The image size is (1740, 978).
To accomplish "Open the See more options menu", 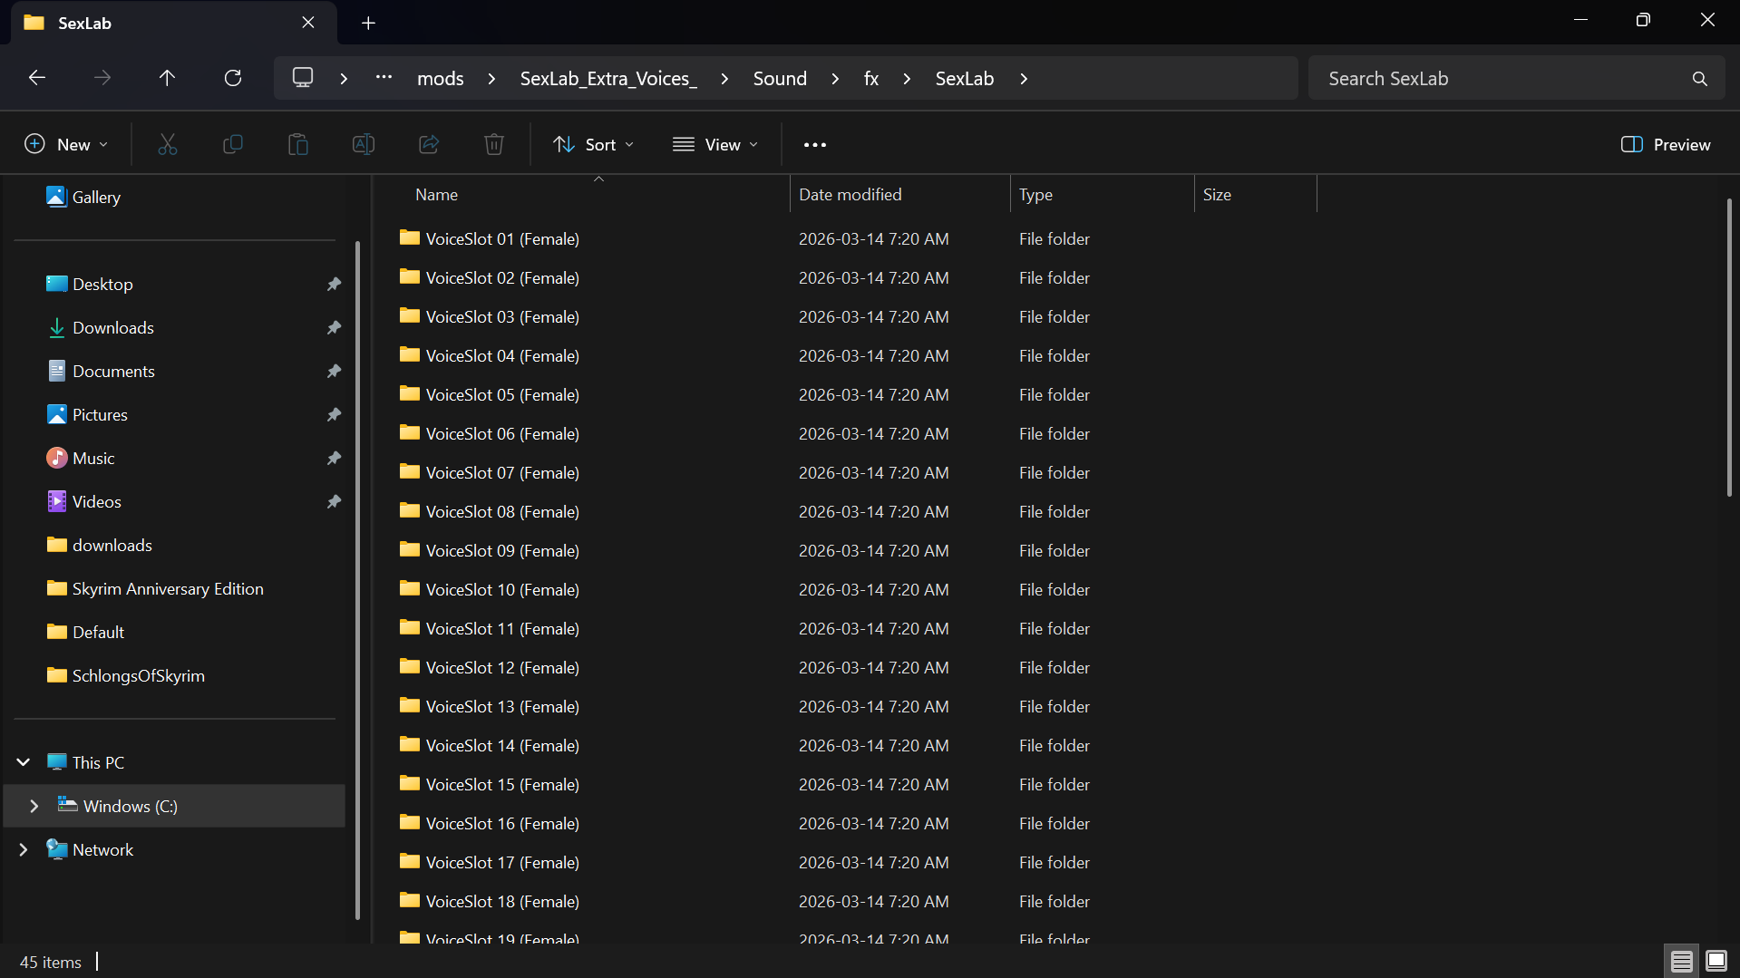I will (x=815, y=144).
